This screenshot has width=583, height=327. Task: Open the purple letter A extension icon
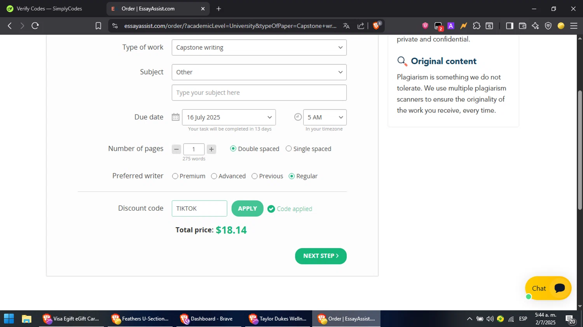pyautogui.click(x=451, y=26)
